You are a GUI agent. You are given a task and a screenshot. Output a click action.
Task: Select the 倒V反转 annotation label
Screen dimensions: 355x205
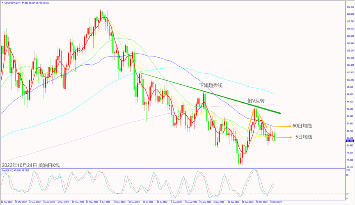pos(255,100)
